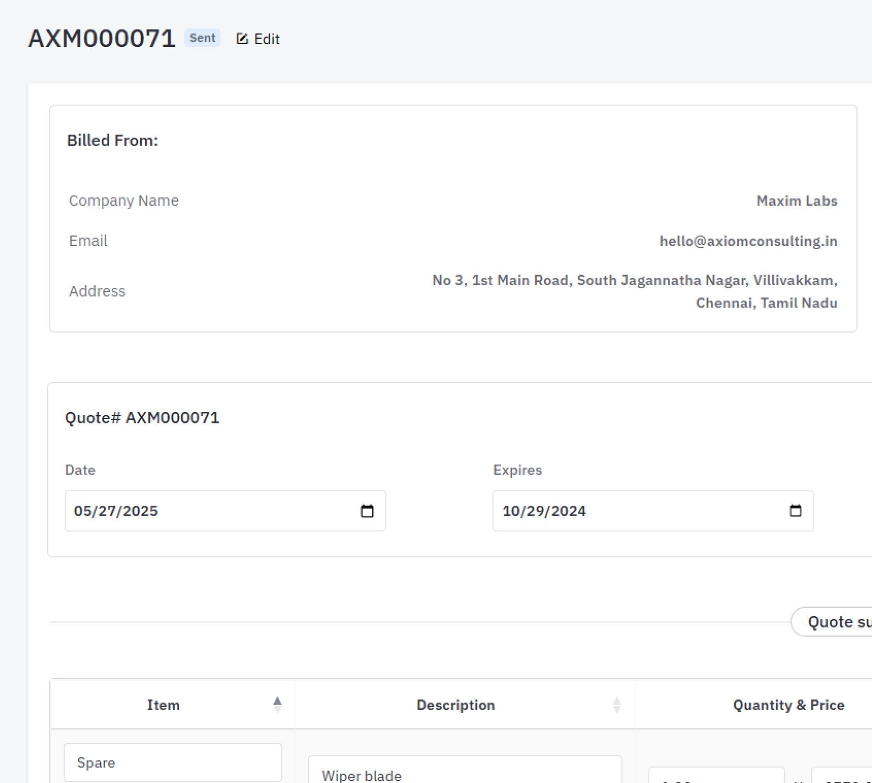Click the AXM000071 page title
The height and width of the screenshot is (783, 872).
(x=102, y=39)
